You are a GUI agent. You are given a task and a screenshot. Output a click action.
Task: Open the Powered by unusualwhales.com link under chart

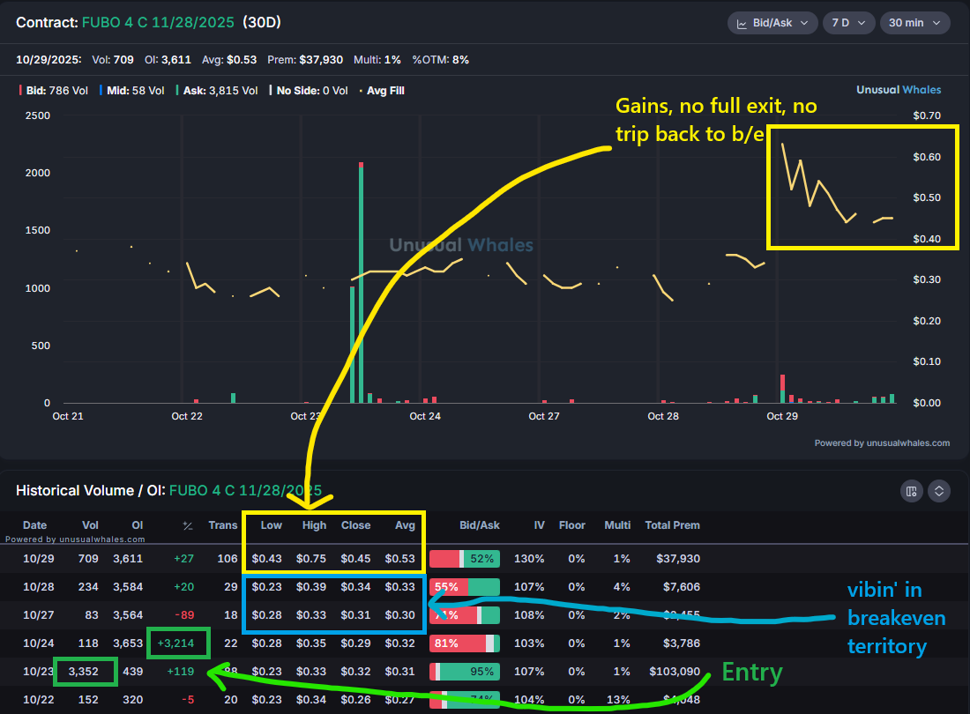click(882, 443)
